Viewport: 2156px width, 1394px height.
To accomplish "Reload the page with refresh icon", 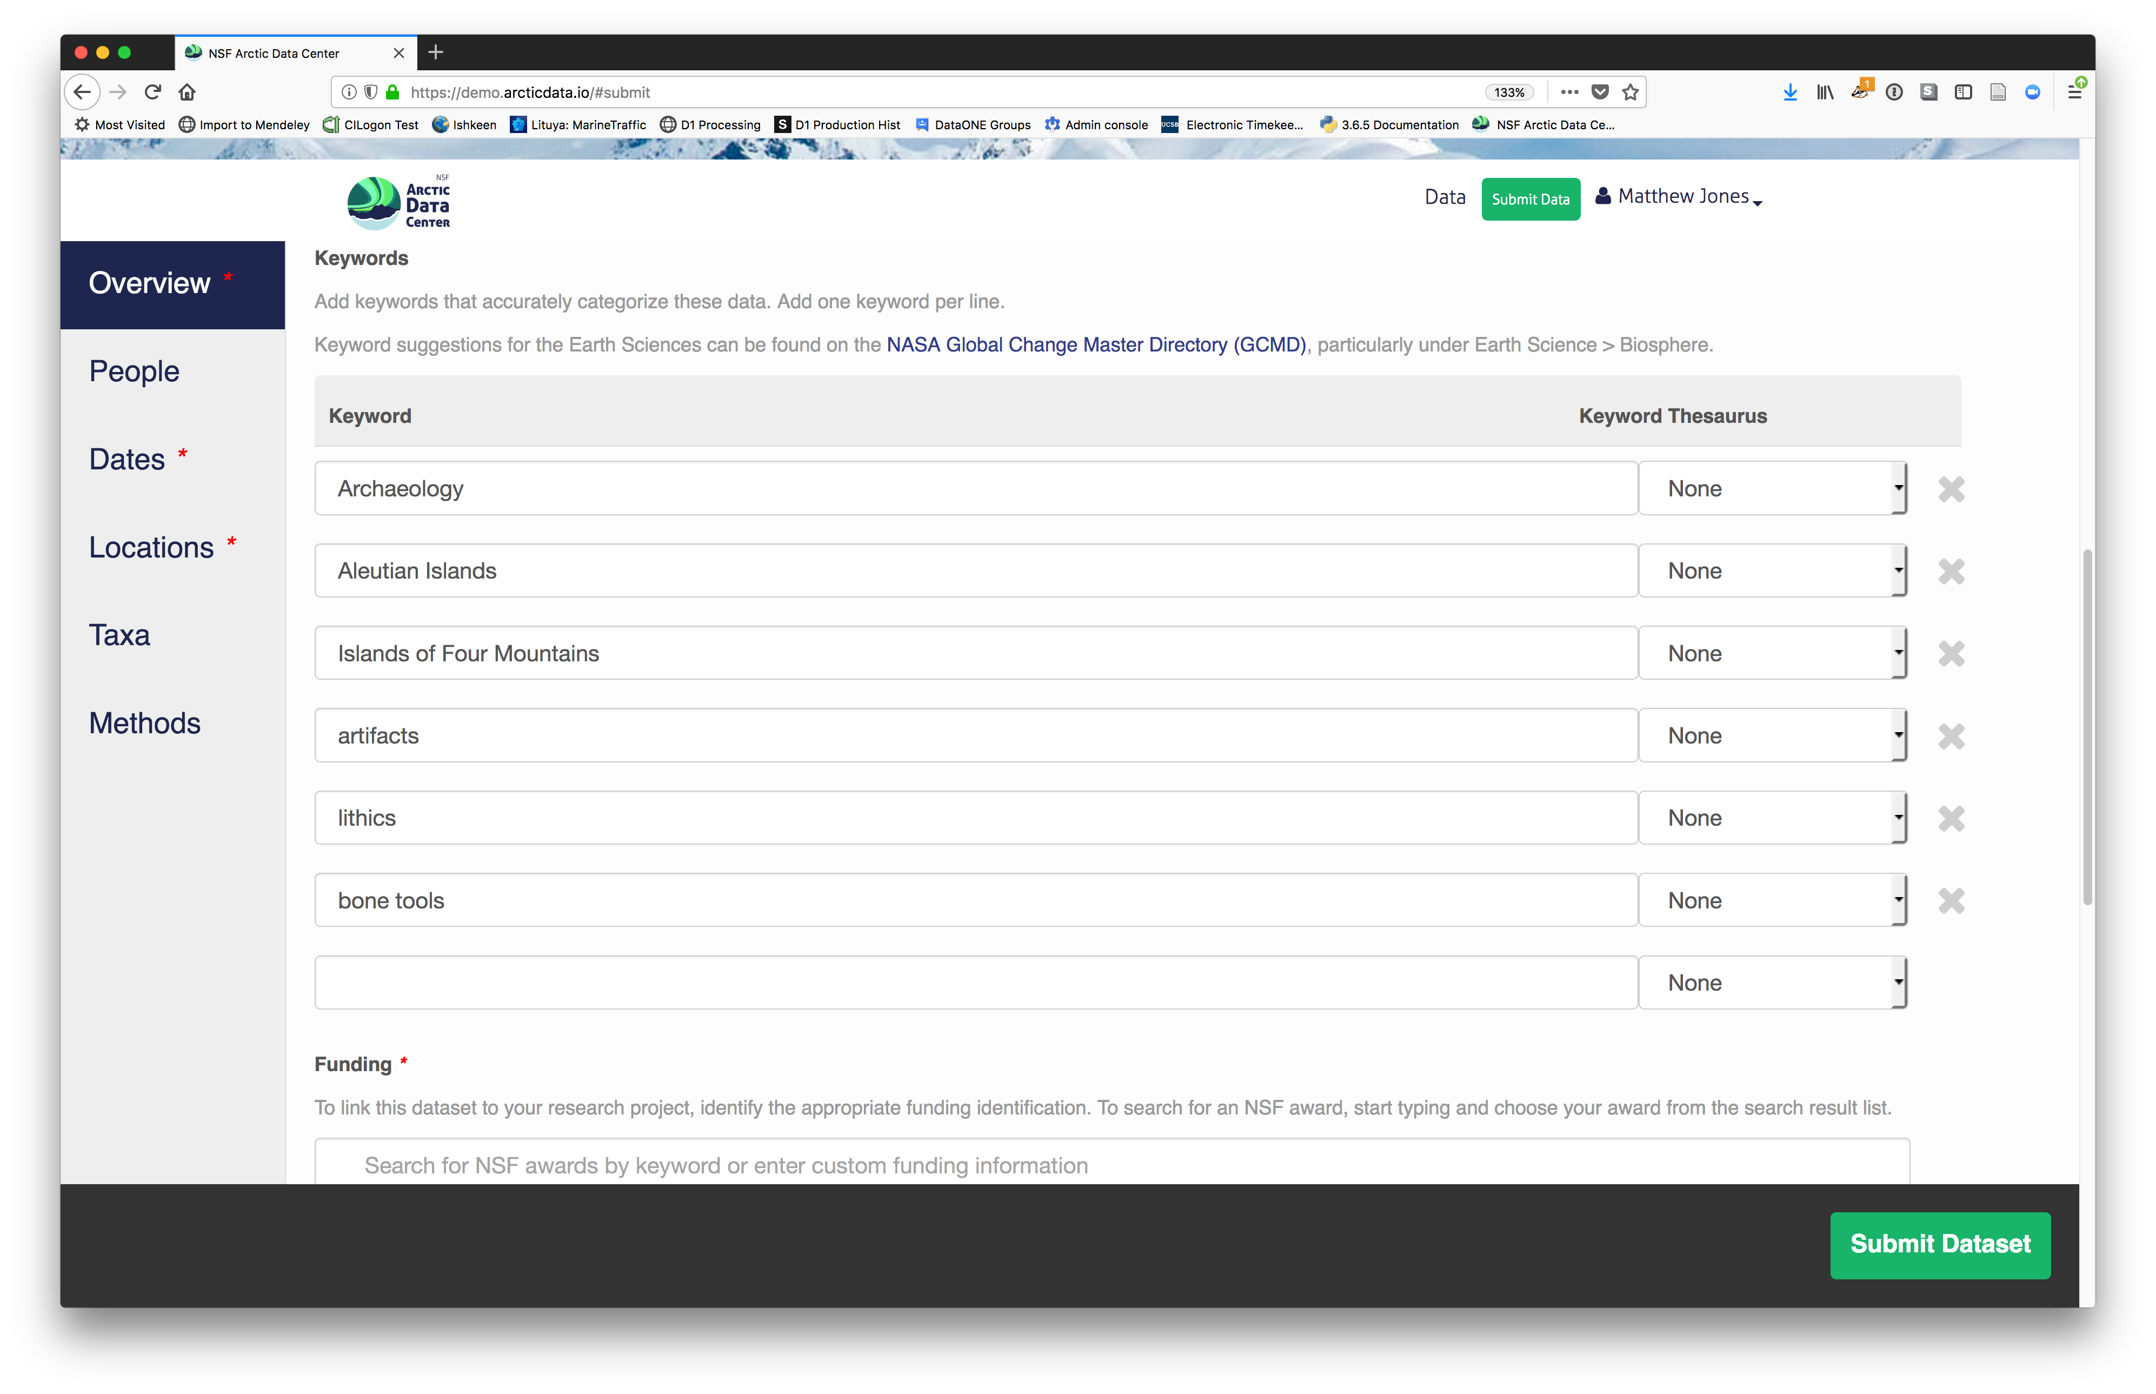I will (152, 92).
